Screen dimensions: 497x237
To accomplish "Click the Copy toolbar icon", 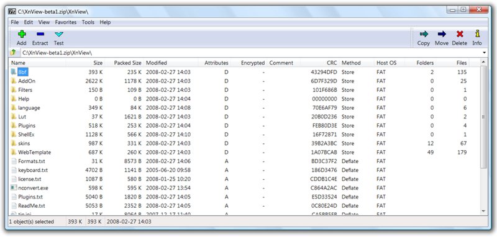I will 424,34.
